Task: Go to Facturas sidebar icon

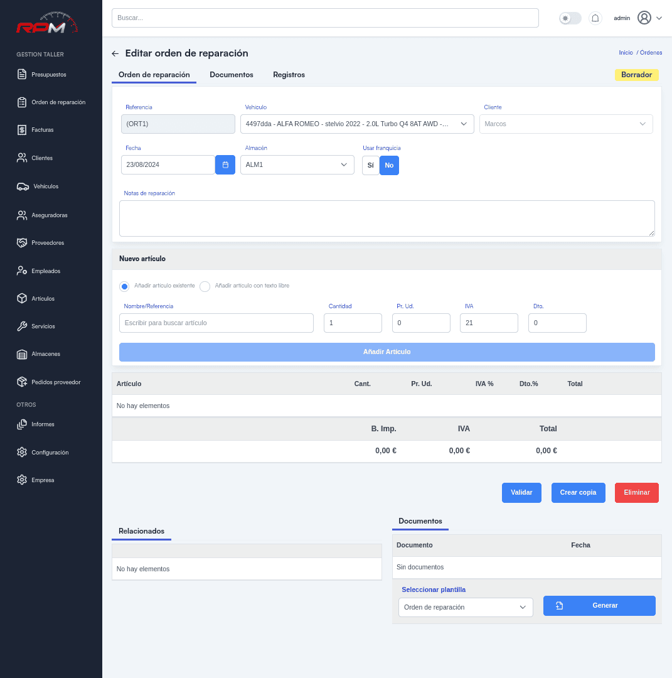Action: (x=21, y=130)
